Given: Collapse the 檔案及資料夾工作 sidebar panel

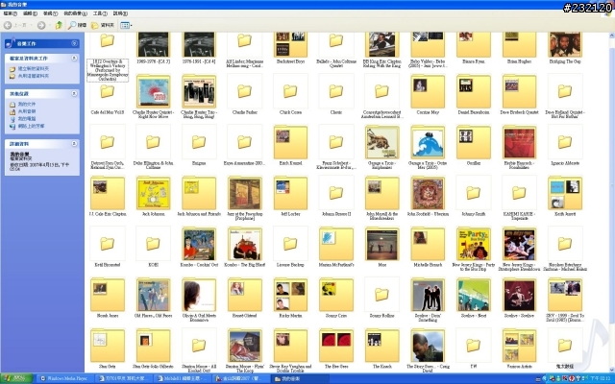Looking at the screenshot, I should (x=74, y=58).
